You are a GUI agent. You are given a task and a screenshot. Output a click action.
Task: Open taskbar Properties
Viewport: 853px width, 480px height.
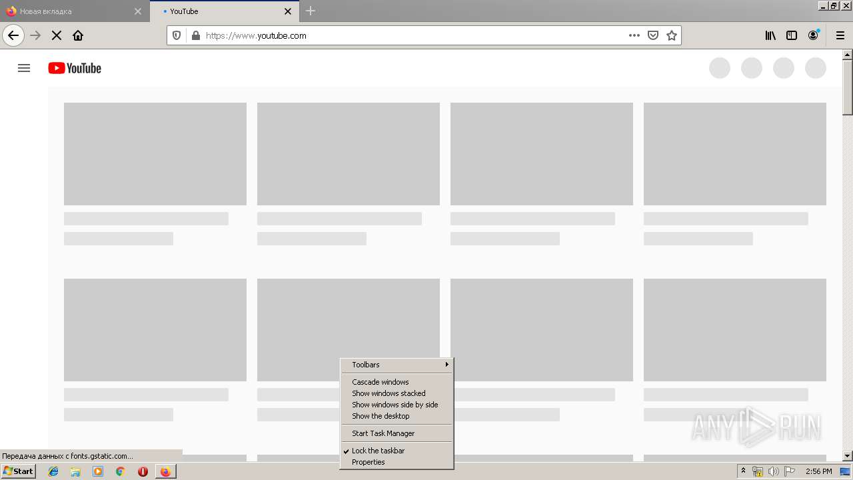(x=397, y=462)
